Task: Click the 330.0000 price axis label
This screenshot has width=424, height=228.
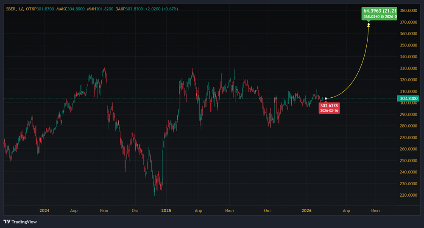Action: 408,68
